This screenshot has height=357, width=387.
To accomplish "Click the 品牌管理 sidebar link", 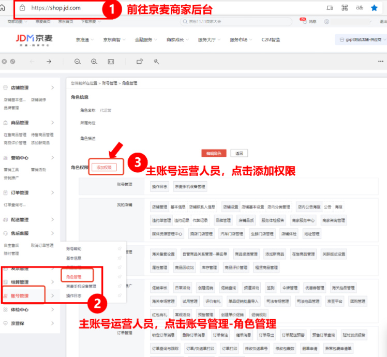I will pyautogui.click(x=11, y=108).
